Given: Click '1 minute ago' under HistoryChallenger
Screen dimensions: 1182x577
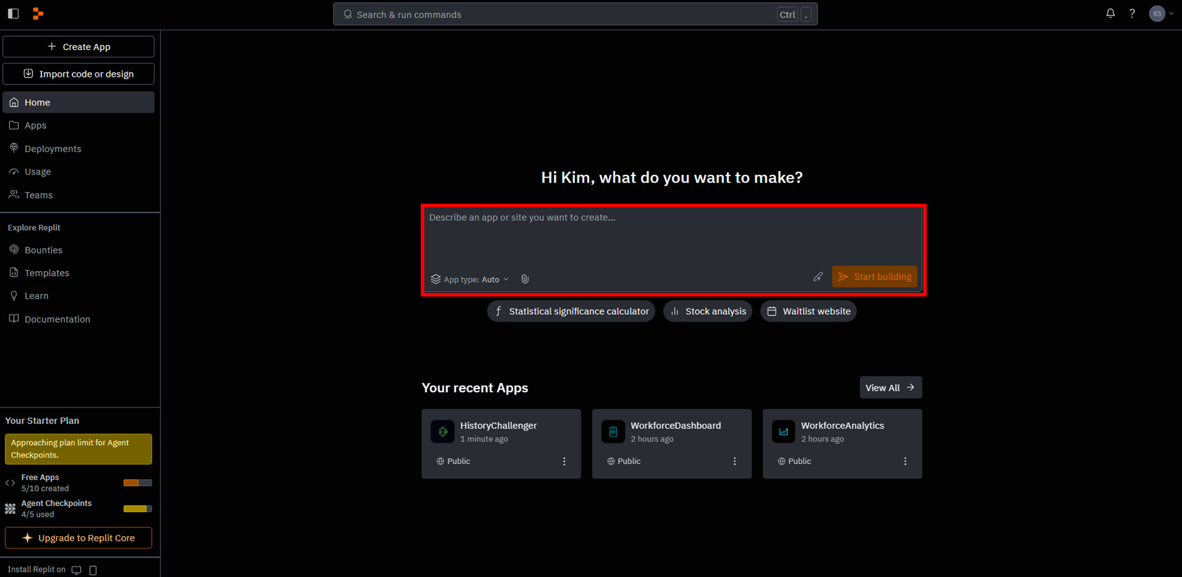Looking at the screenshot, I should (x=484, y=439).
